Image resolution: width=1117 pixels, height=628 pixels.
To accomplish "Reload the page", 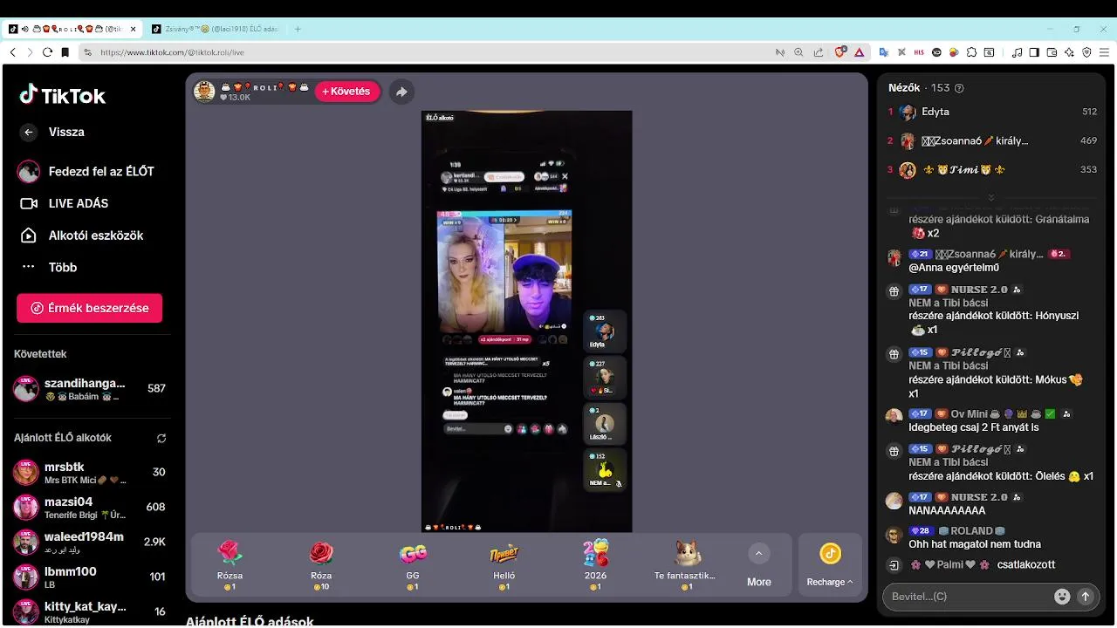I will point(47,52).
